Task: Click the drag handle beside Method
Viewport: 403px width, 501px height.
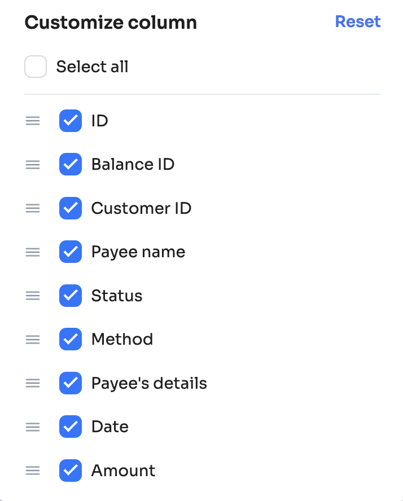Action: point(33,340)
